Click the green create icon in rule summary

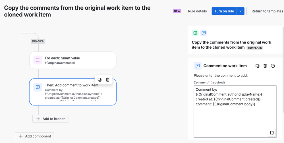[x=195, y=33]
